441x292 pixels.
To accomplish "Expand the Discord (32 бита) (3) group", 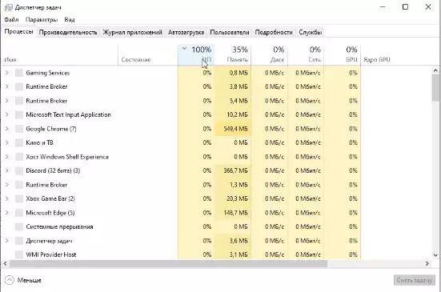I will (7, 170).
